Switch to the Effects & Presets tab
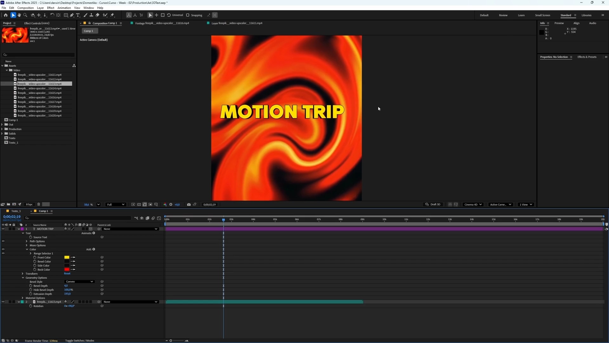 (x=587, y=57)
